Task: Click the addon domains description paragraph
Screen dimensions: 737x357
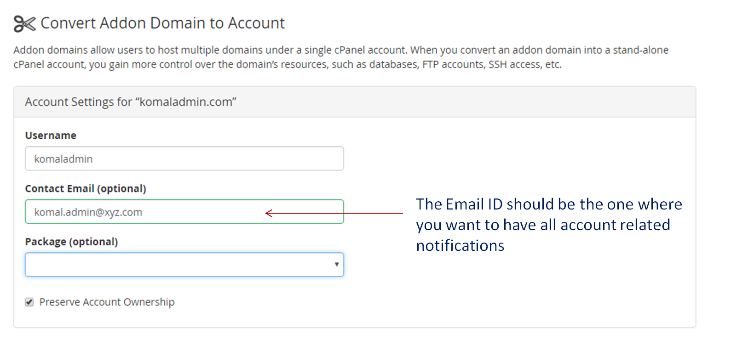Action: pyautogui.click(x=341, y=57)
